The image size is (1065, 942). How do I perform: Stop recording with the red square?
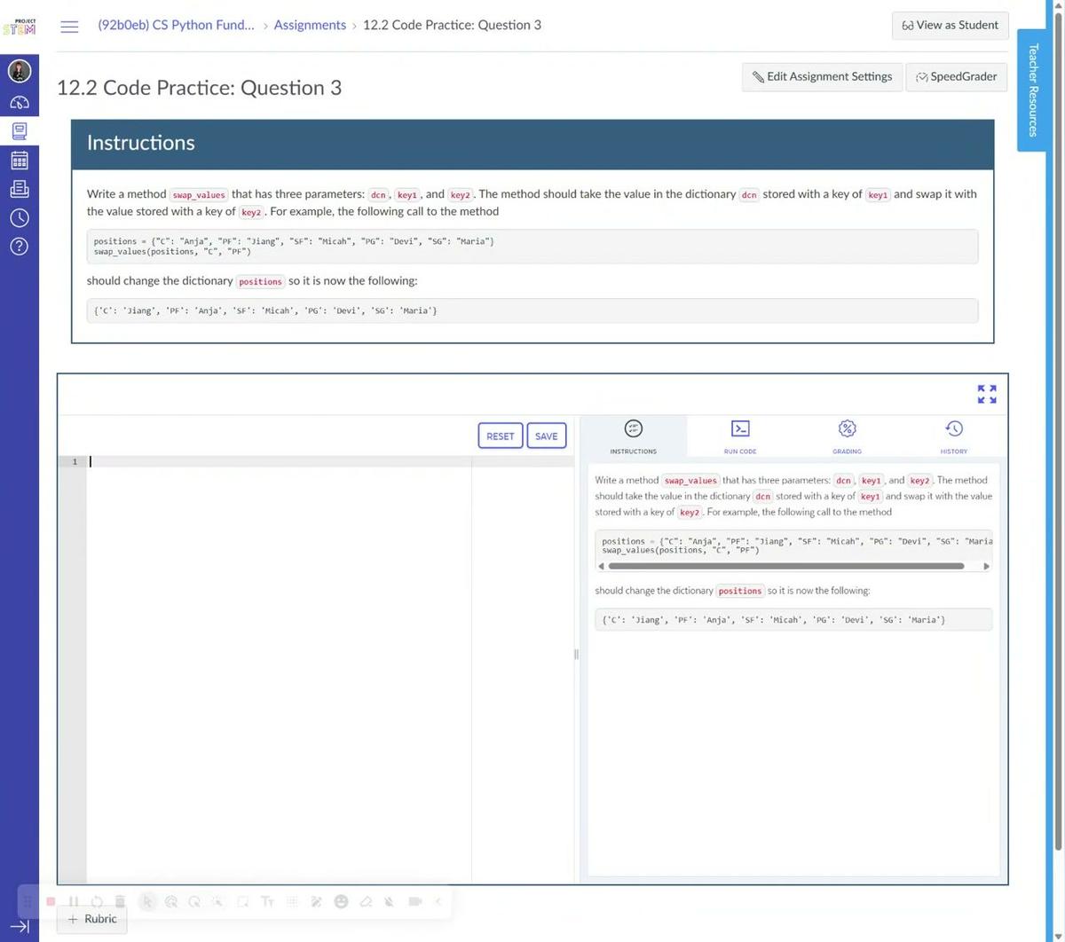(51, 902)
